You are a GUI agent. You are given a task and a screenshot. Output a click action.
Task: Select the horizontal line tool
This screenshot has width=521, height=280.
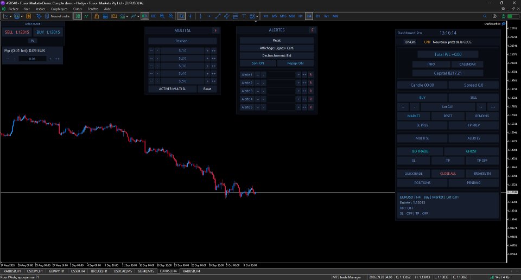pos(209,16)
